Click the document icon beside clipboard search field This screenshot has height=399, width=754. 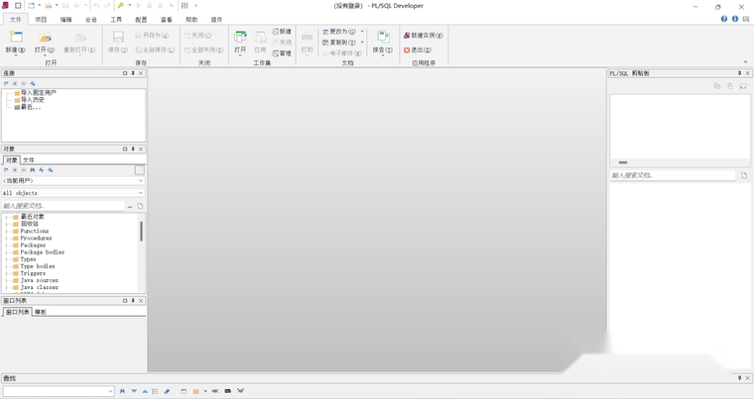coord(744,175)
